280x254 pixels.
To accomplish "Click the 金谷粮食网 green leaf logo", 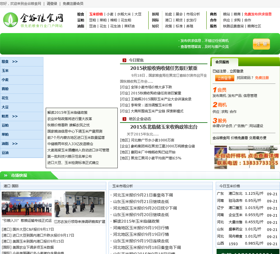I will coord(11,20).
